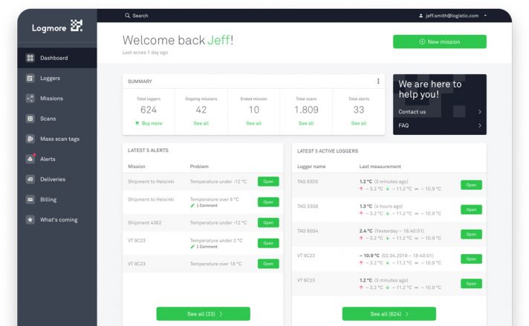
Task: Click the Mission column header
Action: pyautogui.click(x=136, y=166)
